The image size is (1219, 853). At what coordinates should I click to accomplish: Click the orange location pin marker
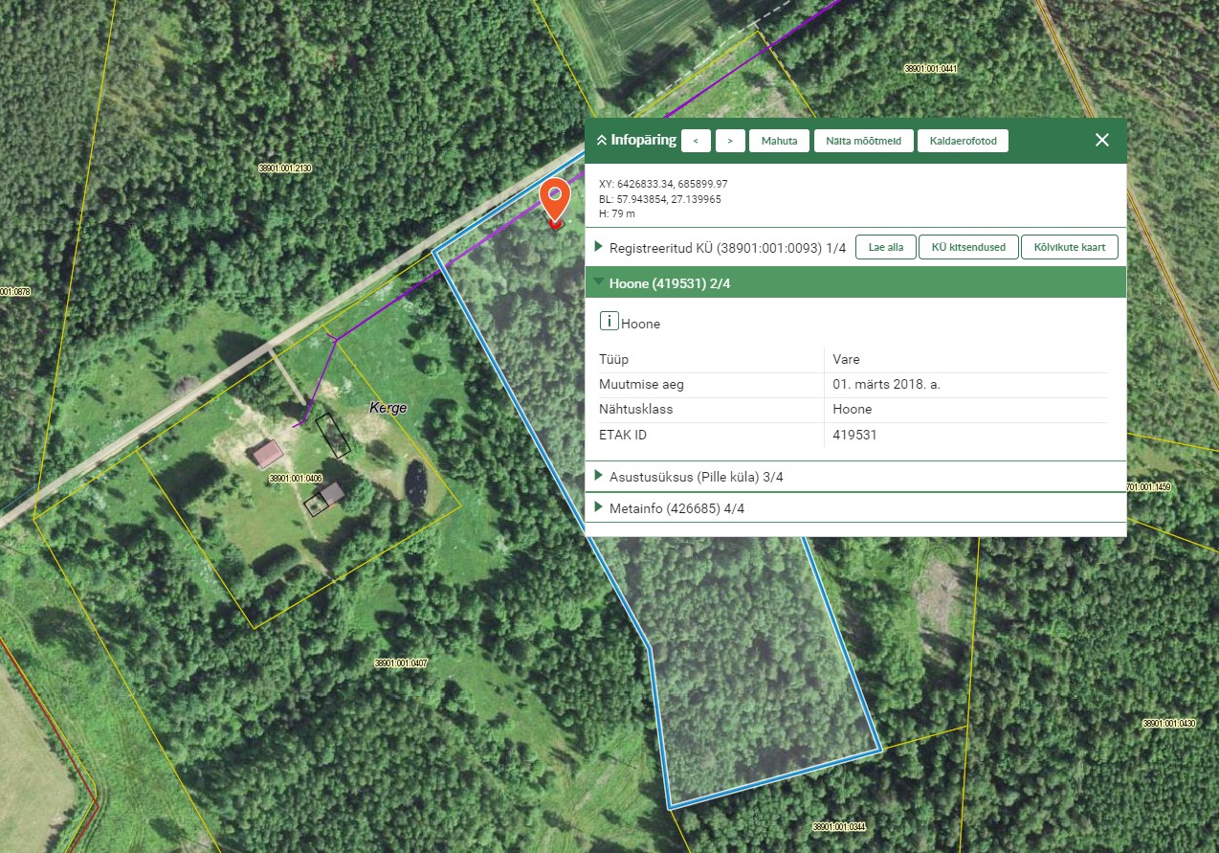tap(555, 198)
